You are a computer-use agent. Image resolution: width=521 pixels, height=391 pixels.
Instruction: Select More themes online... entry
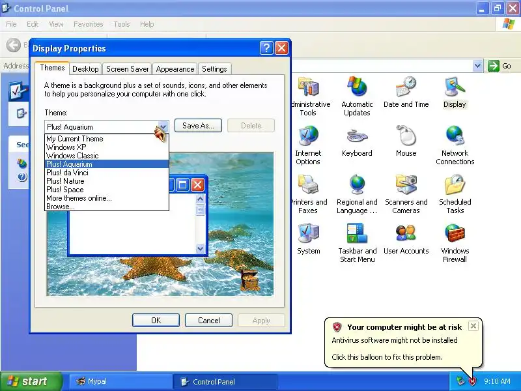107,198
